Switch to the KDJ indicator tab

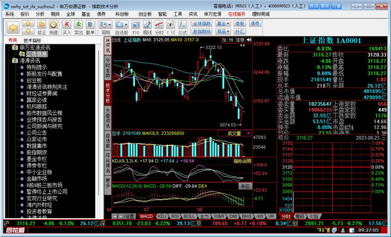162,216
